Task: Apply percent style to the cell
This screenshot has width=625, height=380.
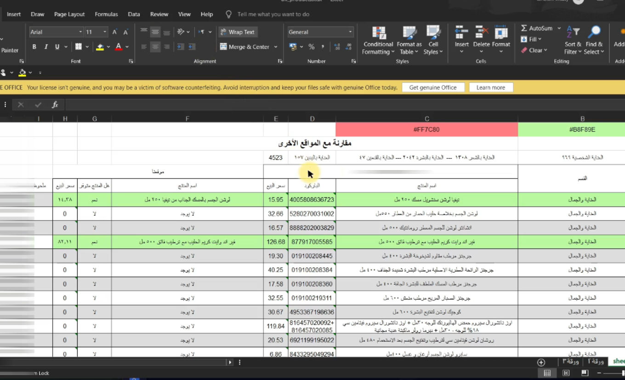Action: 311,47
